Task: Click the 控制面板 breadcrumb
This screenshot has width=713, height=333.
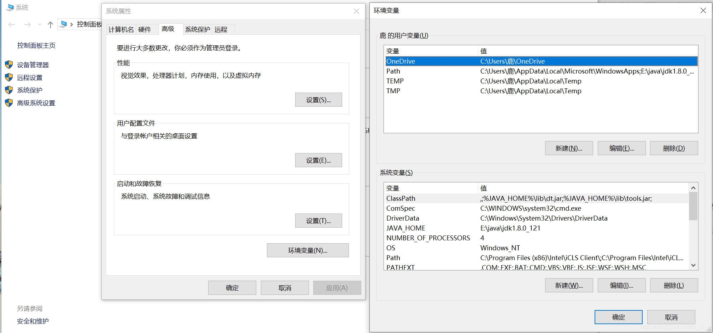Action: click(89, 24)
